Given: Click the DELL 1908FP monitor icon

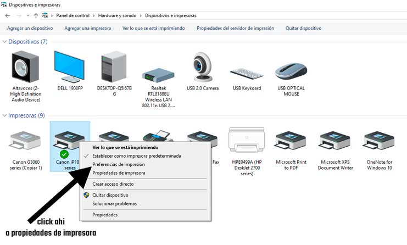Looking at the screenshot, I should point(70,66).
